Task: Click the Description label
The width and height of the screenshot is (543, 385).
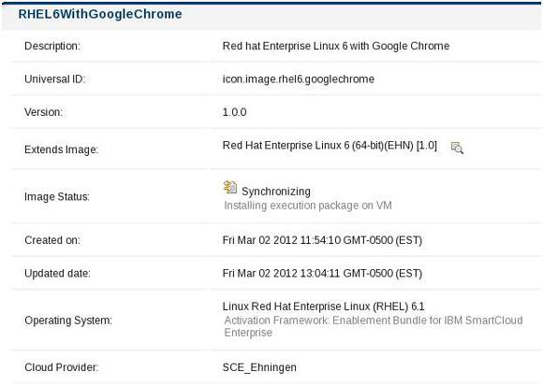Action: 52,46
